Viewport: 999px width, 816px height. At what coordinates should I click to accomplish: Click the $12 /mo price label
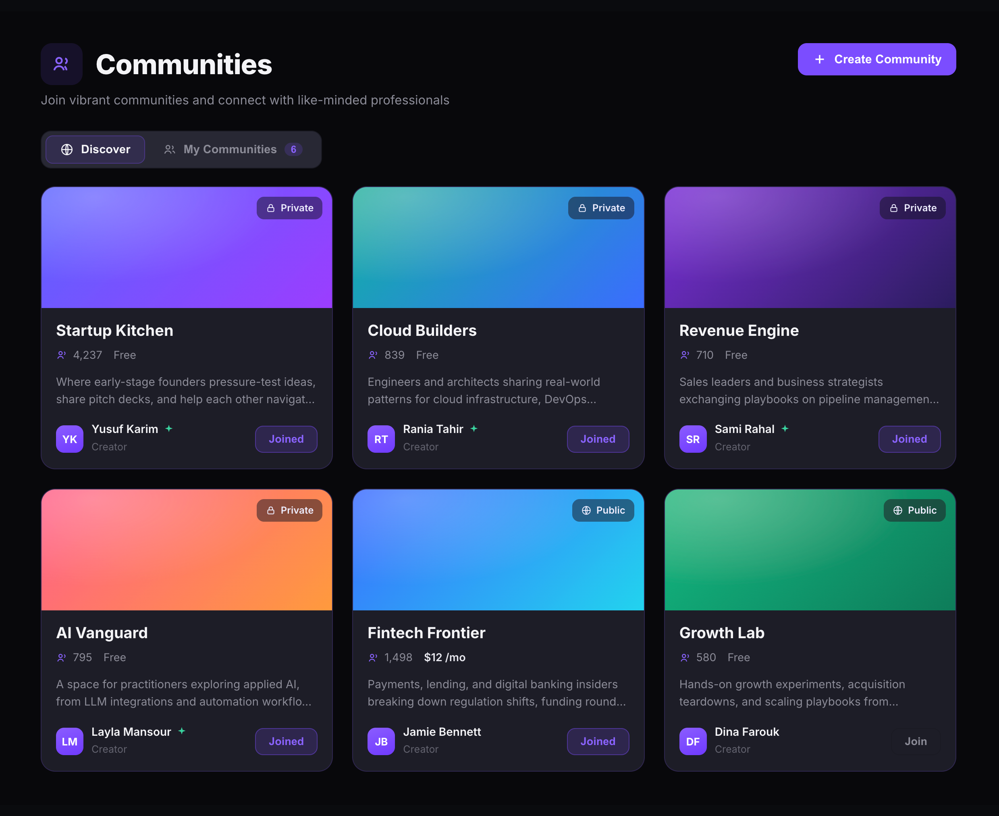tap(444, 658)
